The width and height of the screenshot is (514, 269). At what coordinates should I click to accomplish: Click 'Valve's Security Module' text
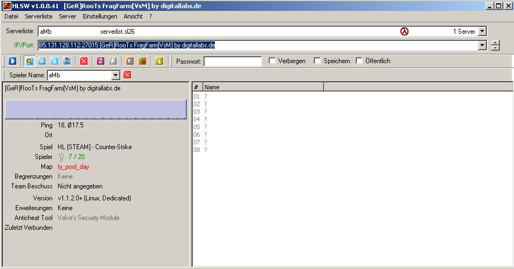[x=89, y=218]
